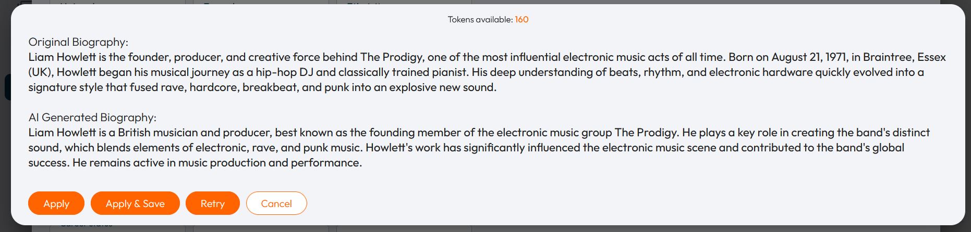Click the Apply button
Viewport: 971px width, 232px height.
(x=56, y=203)
